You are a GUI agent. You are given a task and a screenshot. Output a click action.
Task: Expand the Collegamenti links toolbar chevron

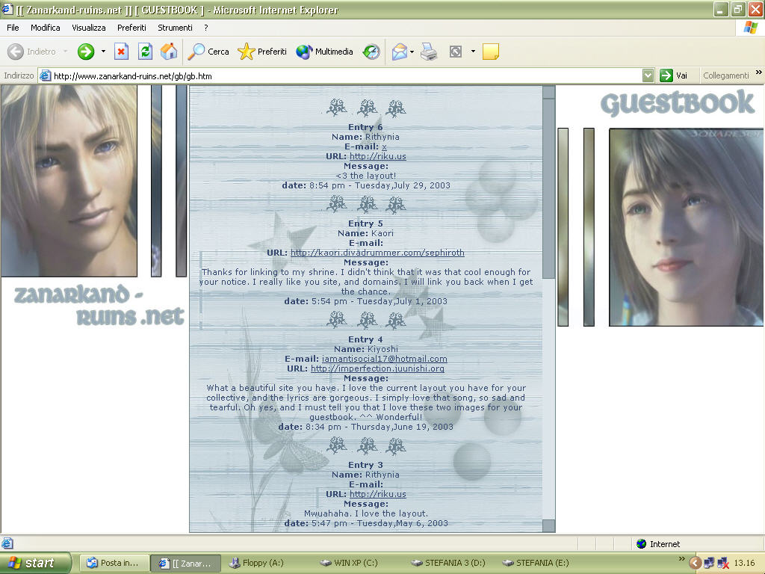[758, 72]
